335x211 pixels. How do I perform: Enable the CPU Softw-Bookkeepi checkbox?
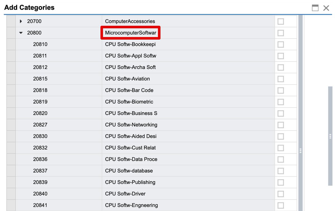click(281, 44)
